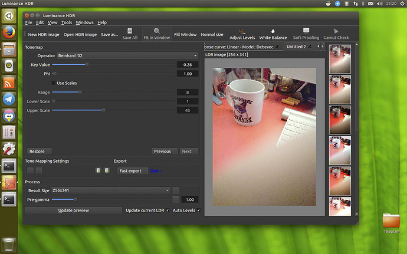Expand the Operator Reinhard '02 dropdown
Image resolution: width=407 pixels, height=254 pixels.
coord(127,55)
